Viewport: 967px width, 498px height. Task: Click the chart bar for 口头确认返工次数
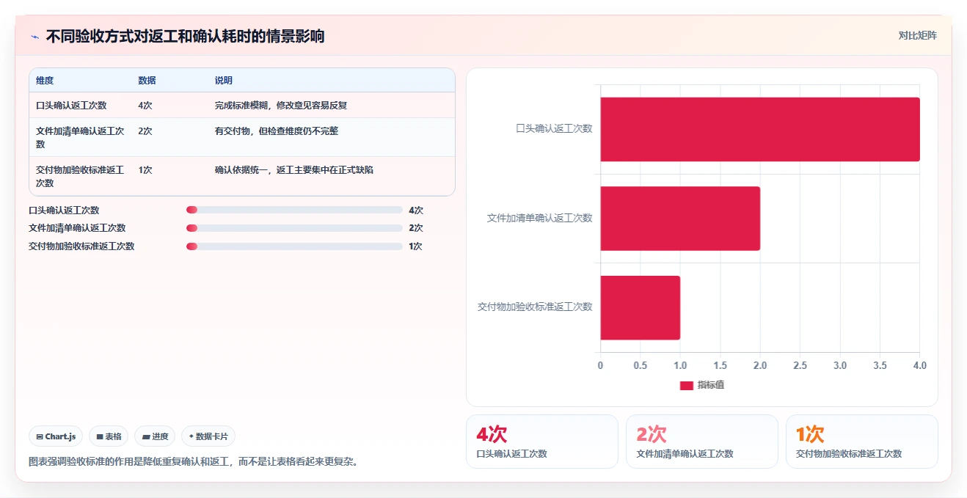pos(760,129)
